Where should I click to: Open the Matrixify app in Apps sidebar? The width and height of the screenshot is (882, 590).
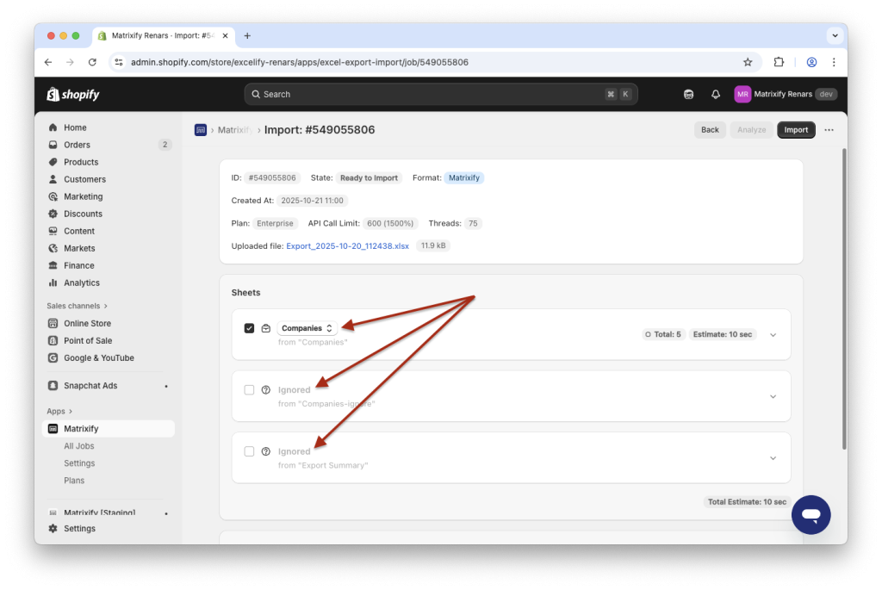pyautogui.click(x=83, y=428)
